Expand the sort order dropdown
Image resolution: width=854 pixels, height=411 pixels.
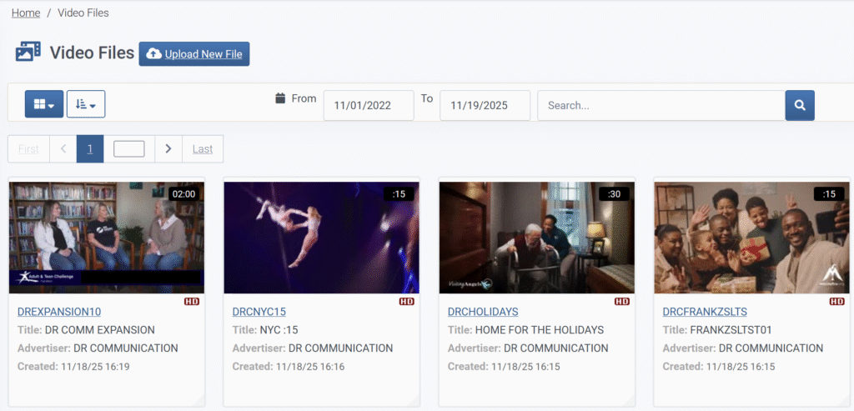click(x=86, y=104)
